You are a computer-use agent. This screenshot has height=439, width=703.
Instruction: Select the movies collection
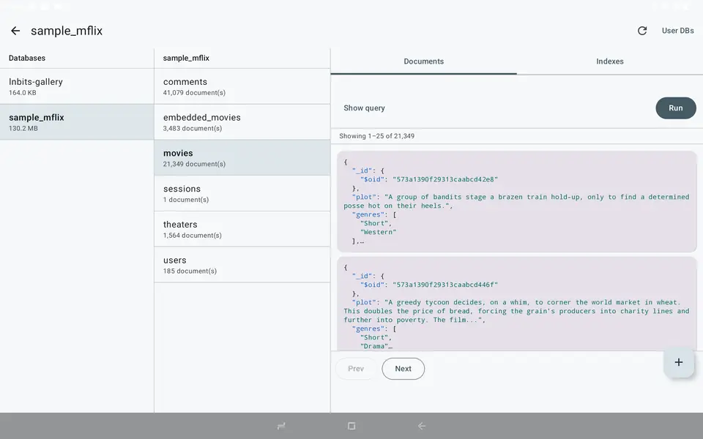click(x=242, y=158)
